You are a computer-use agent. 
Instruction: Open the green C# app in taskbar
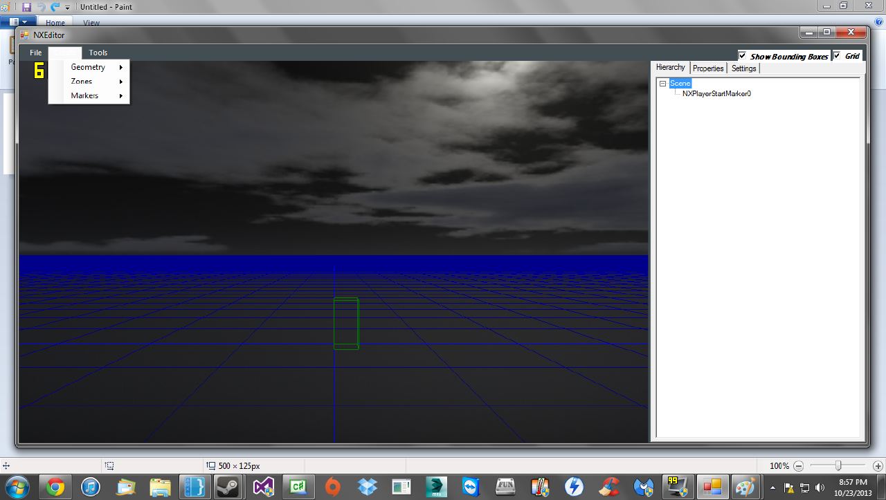[298, 488]
